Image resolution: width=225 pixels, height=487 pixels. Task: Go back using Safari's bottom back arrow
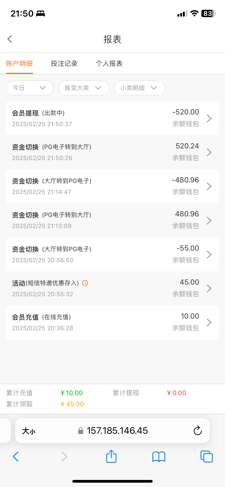point(16,457)
